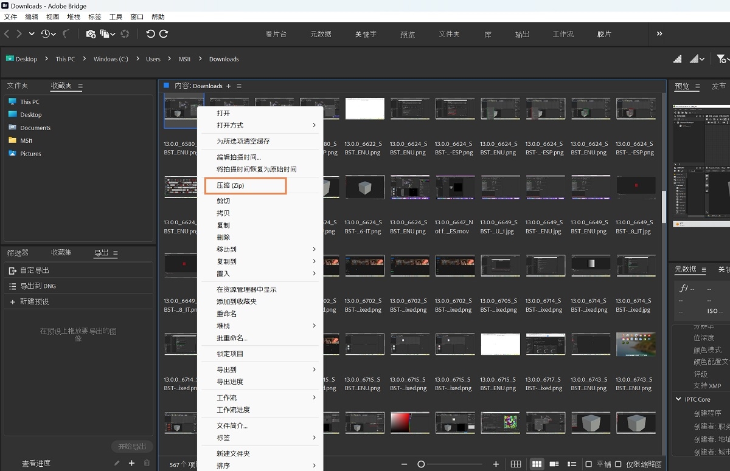The width and height of the screenshot is (730, 471).
Task: Click the ascending sort triangle icon
Action: tap(677, 58)
